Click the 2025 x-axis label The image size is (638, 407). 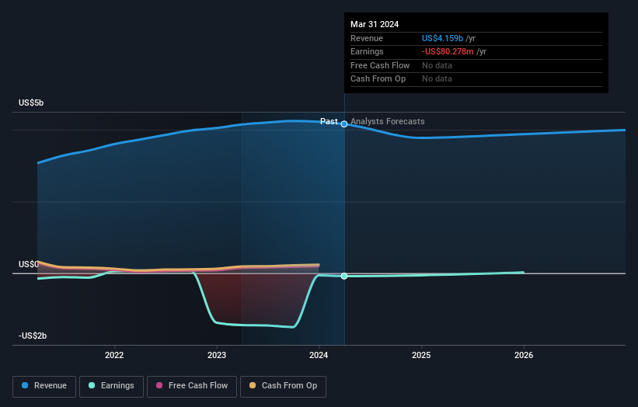point(421,356)
